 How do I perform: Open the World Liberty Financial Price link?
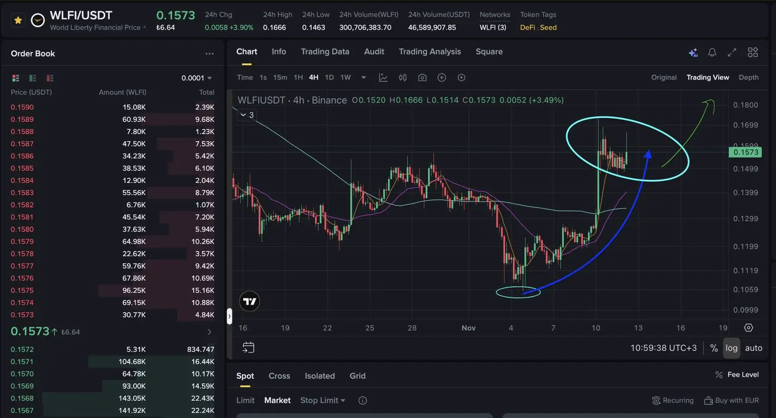tap(98, 27)
